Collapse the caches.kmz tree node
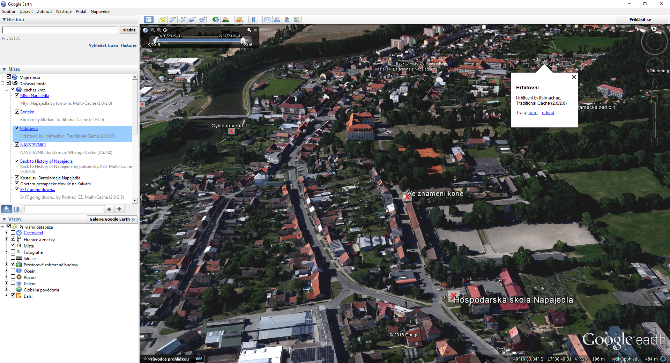670x363 pixels. 6,89
